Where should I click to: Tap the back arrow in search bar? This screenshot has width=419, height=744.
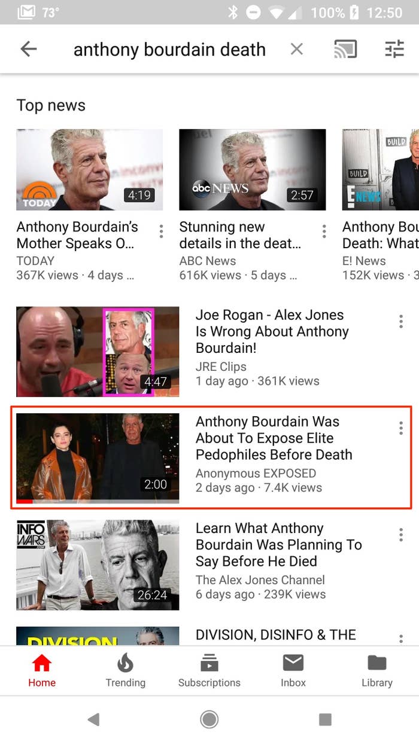click(28, 49)
